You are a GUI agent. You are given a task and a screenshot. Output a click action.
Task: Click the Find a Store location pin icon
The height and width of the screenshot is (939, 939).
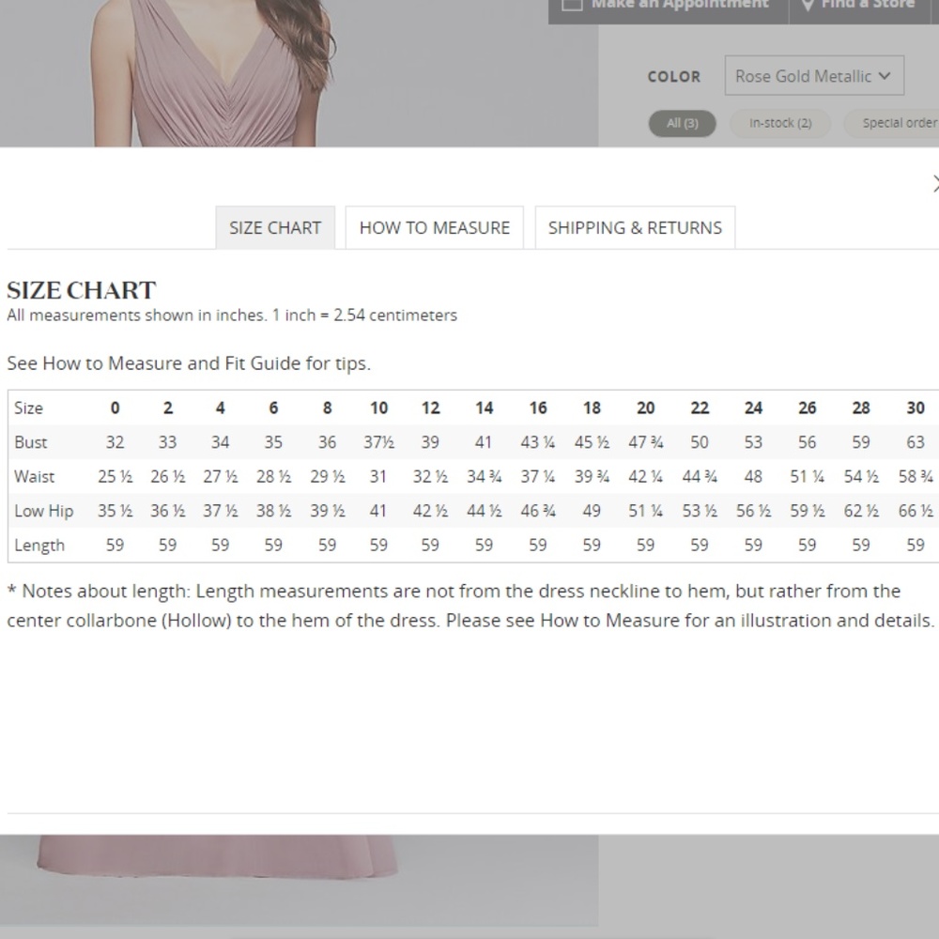coord(808,5)
